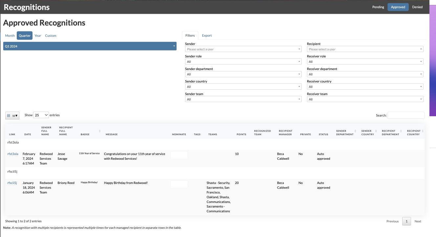Expand the Sender country dropdown
This screenshot has height=237, width=436.
pos(243,87)
